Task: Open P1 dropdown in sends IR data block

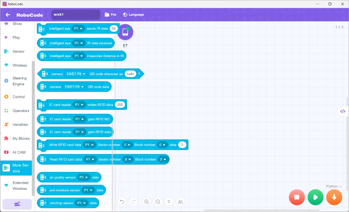Action: (x=79, y=29)
